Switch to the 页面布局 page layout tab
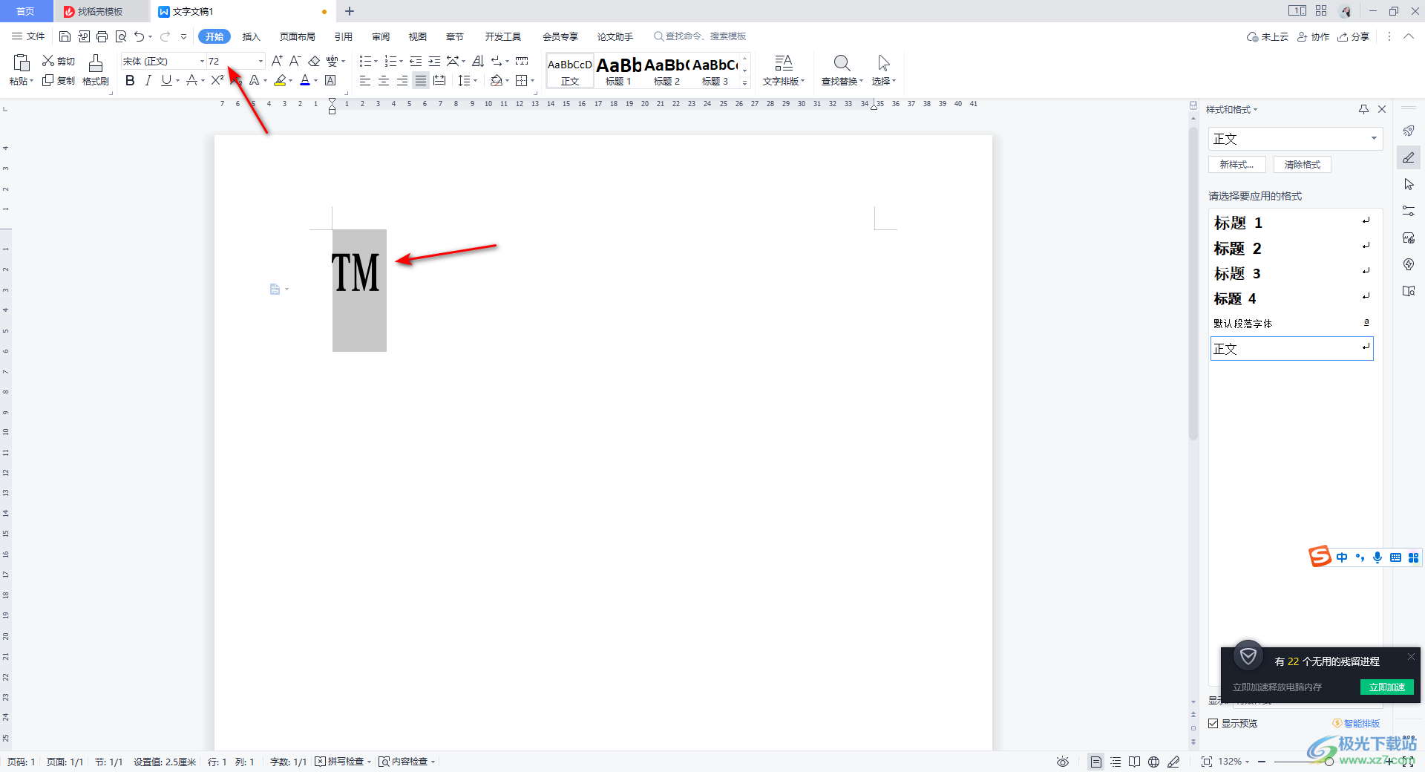This screenshot has width=1425, height=772. tap(298, 36)
